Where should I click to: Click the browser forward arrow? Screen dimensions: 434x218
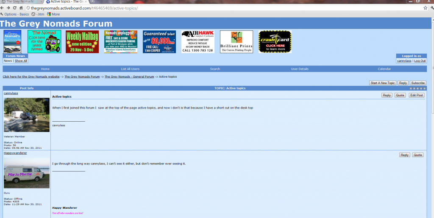coord(9,8)
